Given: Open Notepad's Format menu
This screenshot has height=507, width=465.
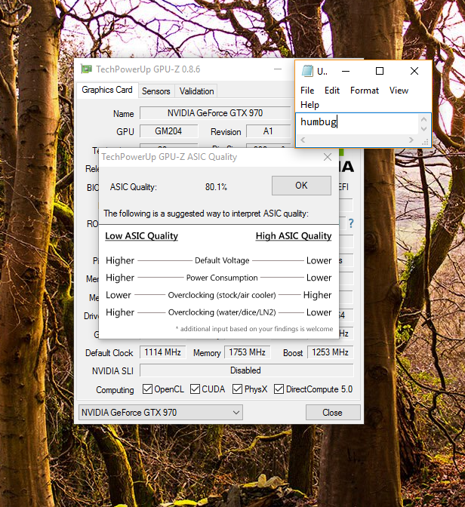Looking at the screenshot, I should (365, 91).
